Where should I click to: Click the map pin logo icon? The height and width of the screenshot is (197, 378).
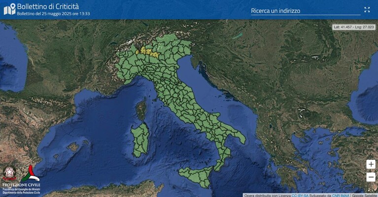coord(10,9)
